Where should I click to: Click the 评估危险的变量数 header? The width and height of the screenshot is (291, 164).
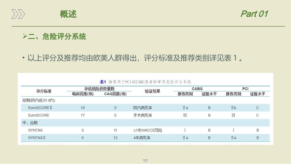[x=99, y=89]
